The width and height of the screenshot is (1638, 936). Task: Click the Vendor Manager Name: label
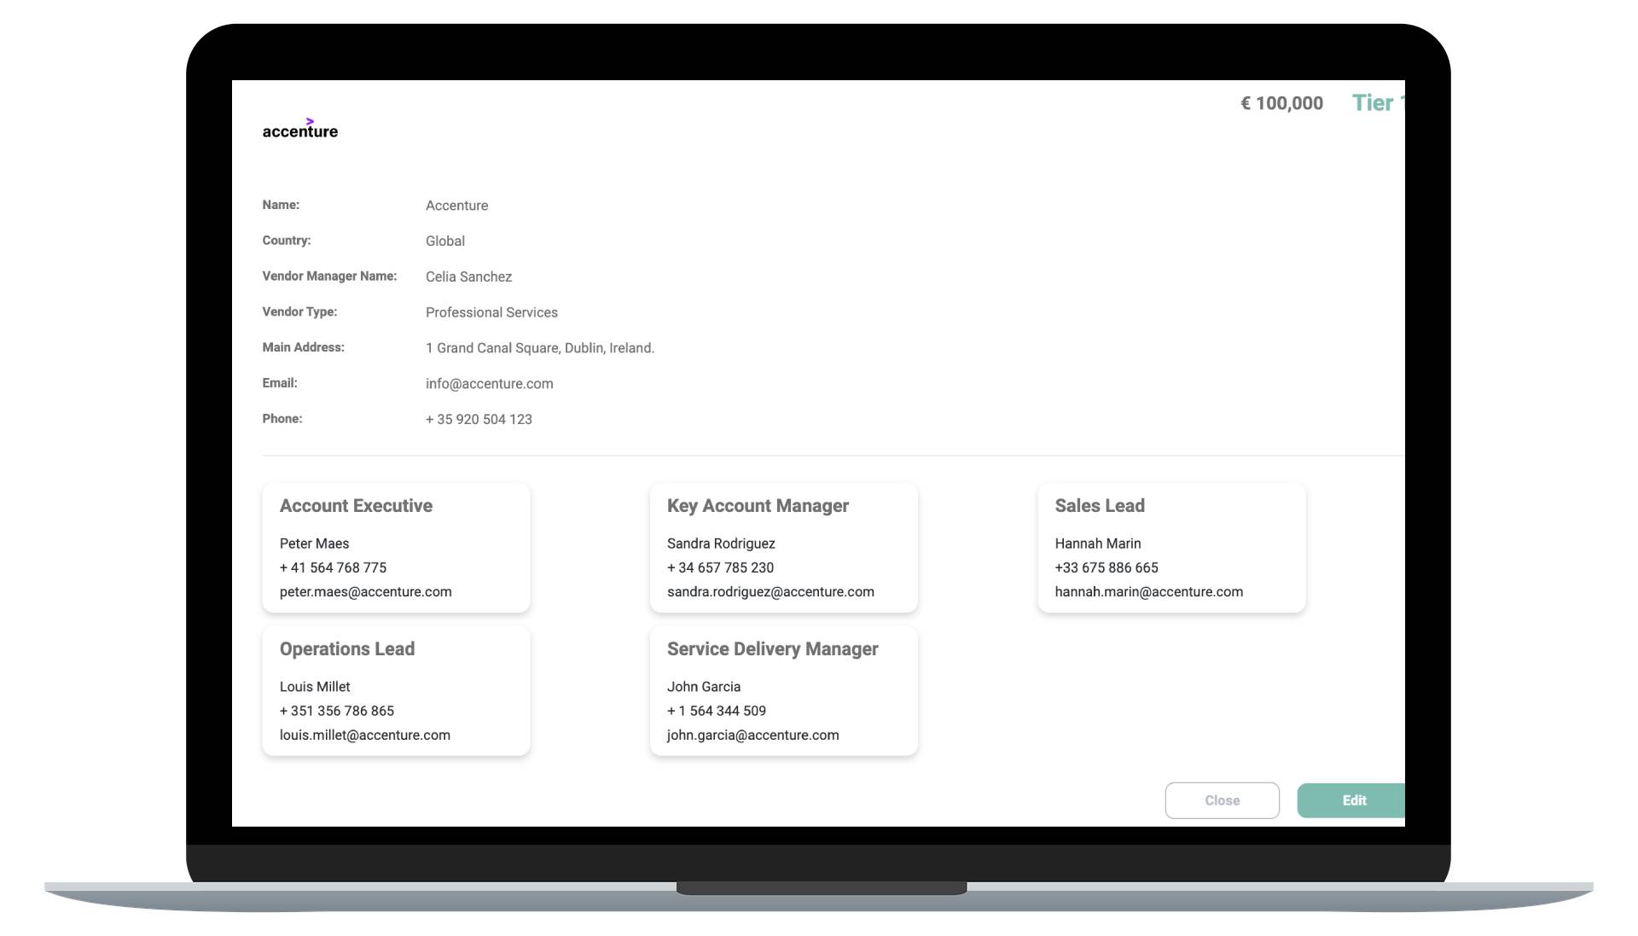(329, 276)
